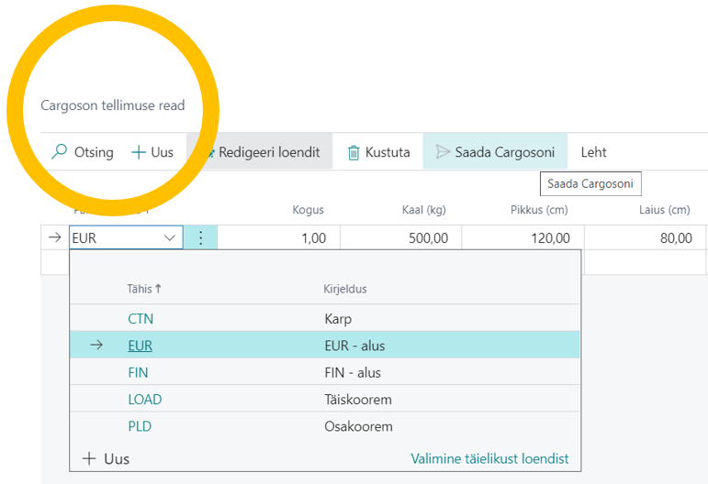Click the Karp description
Image resolution: width=708 pixels, height=484 pixels.
pos(338,319)
